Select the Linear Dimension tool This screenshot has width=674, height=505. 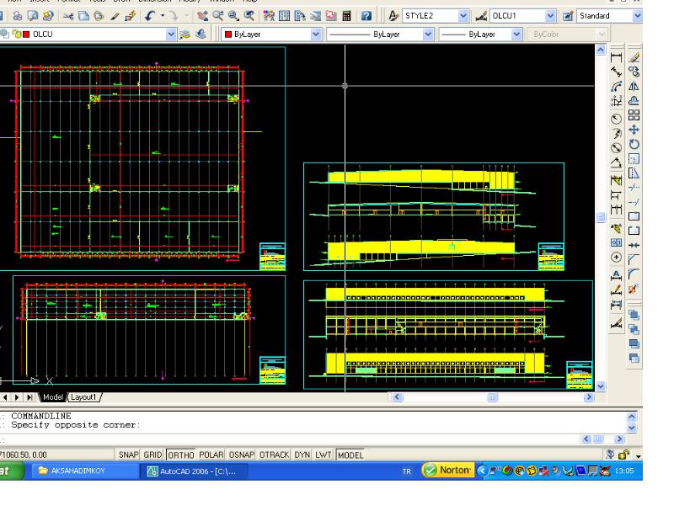(617, 57)
